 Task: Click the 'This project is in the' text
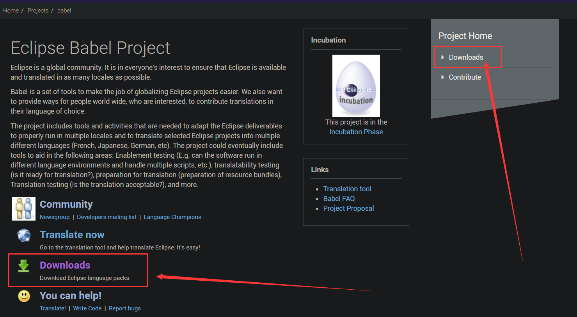[356, 122]
